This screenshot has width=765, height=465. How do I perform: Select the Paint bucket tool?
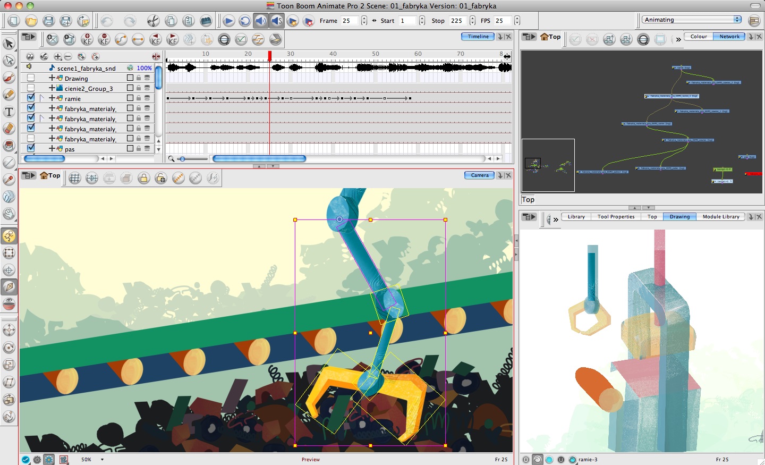tap(9, 146)
